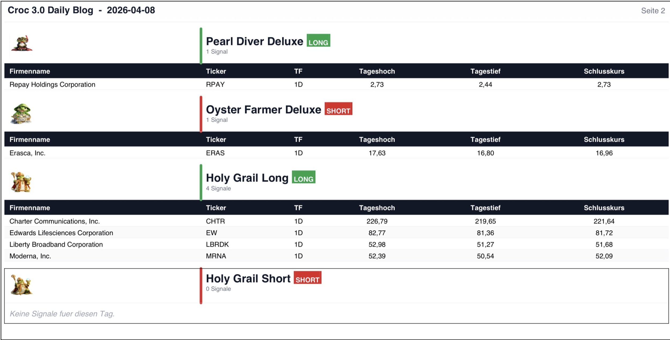Click the Tageshoch header in Holy Grail Long table

pyautogui.click(x=377, y=208)
